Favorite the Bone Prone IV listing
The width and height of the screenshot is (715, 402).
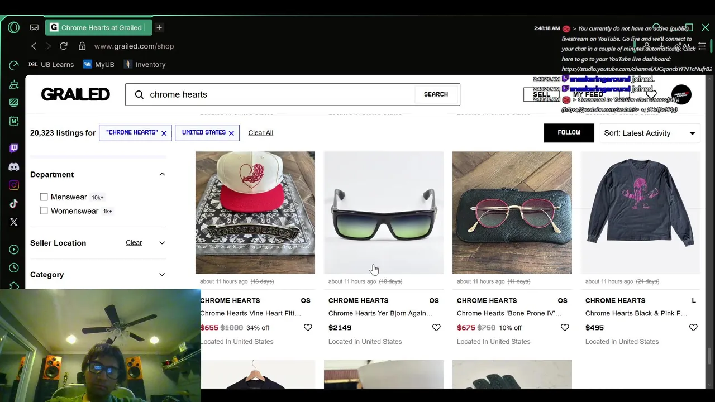tap(565, 328)
